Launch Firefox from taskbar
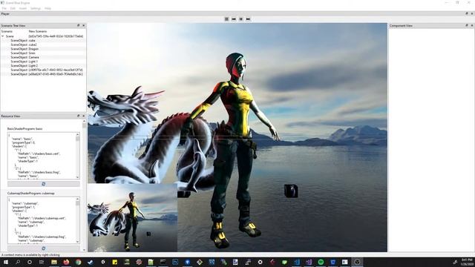475x267 pixels. pyautogui.click(x=66, y=262)
